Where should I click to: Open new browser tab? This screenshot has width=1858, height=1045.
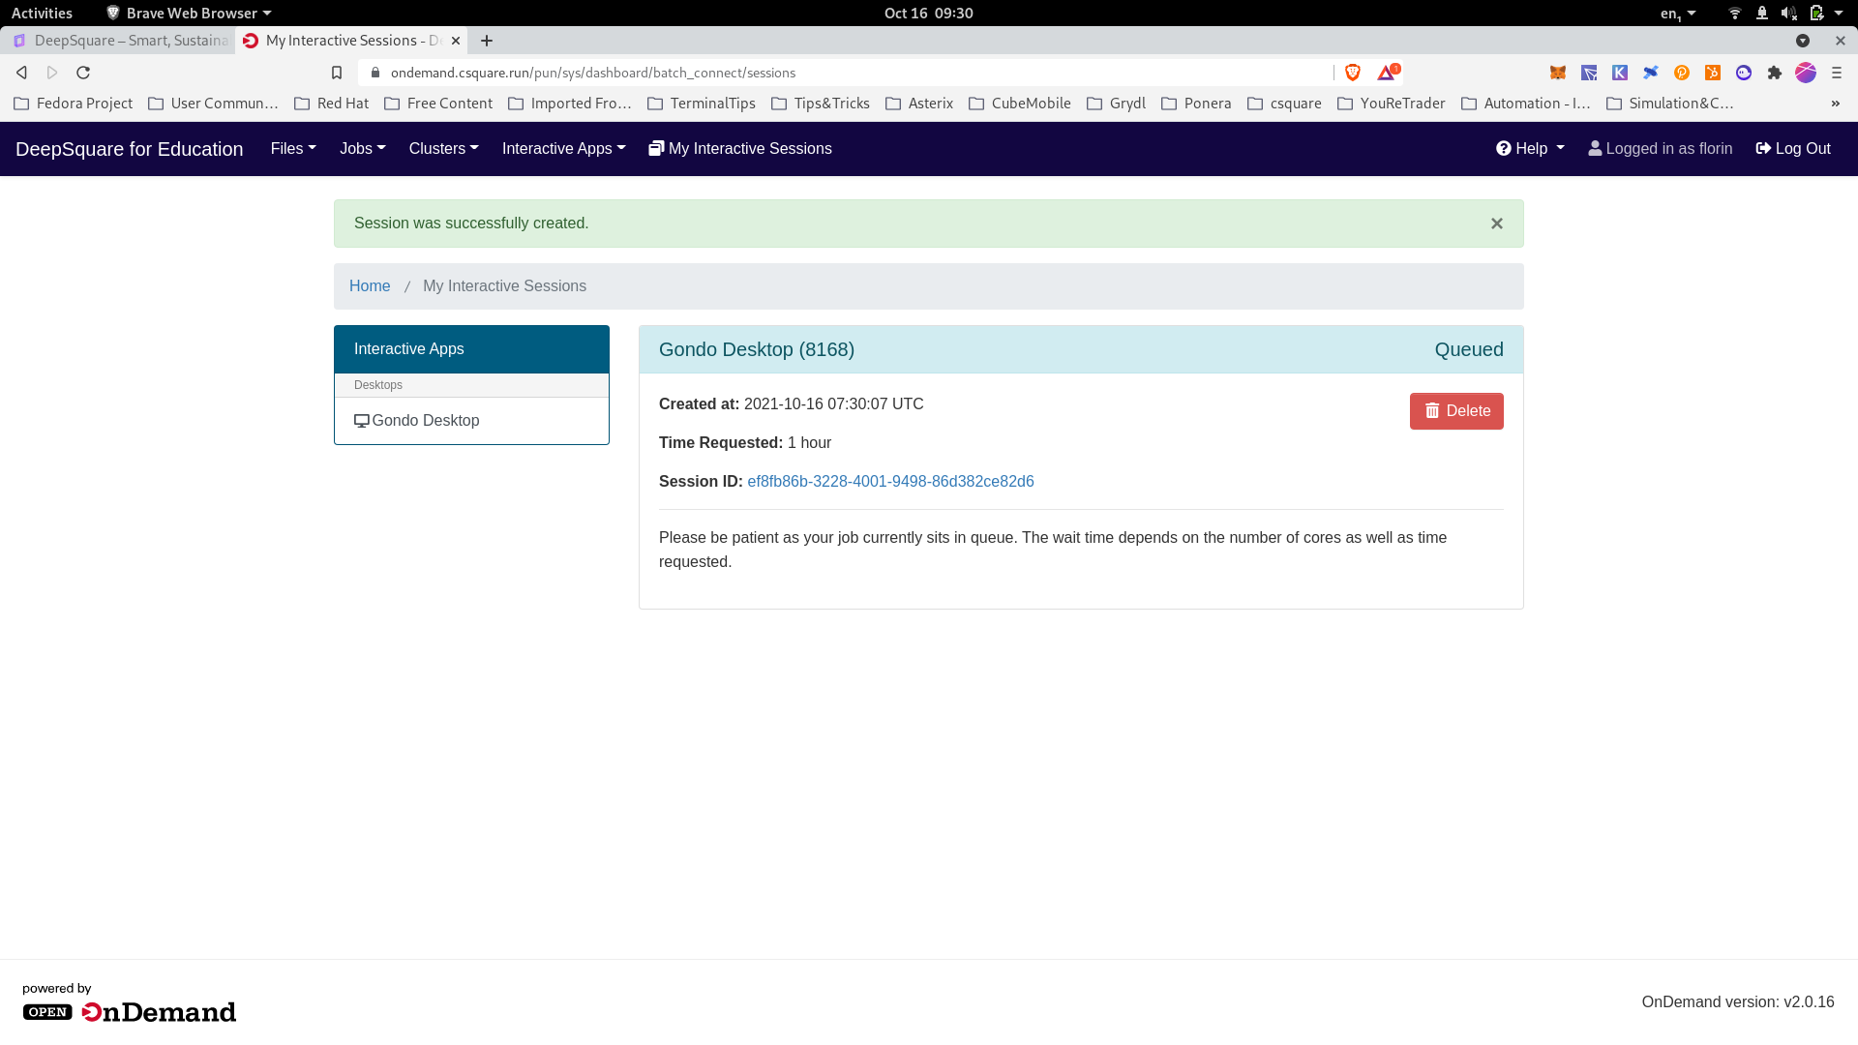click(x=487, y=41)
